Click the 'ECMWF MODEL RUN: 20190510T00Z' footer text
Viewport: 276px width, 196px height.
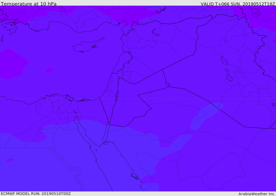[36, 194]
